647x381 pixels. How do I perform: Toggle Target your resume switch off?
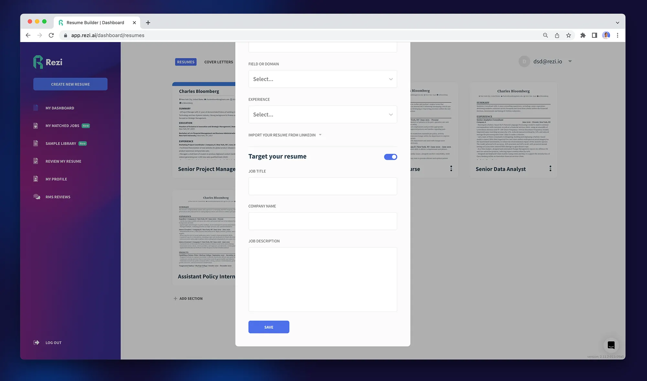(x=390, y=157)
